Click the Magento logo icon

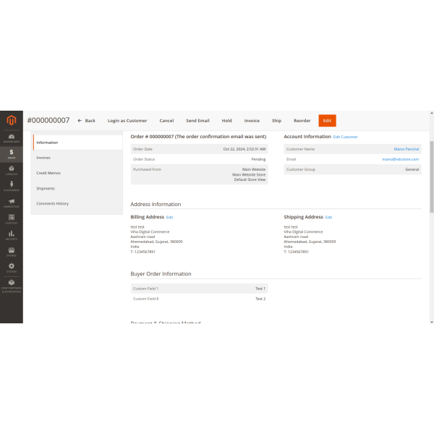click(x=11, y=120)
